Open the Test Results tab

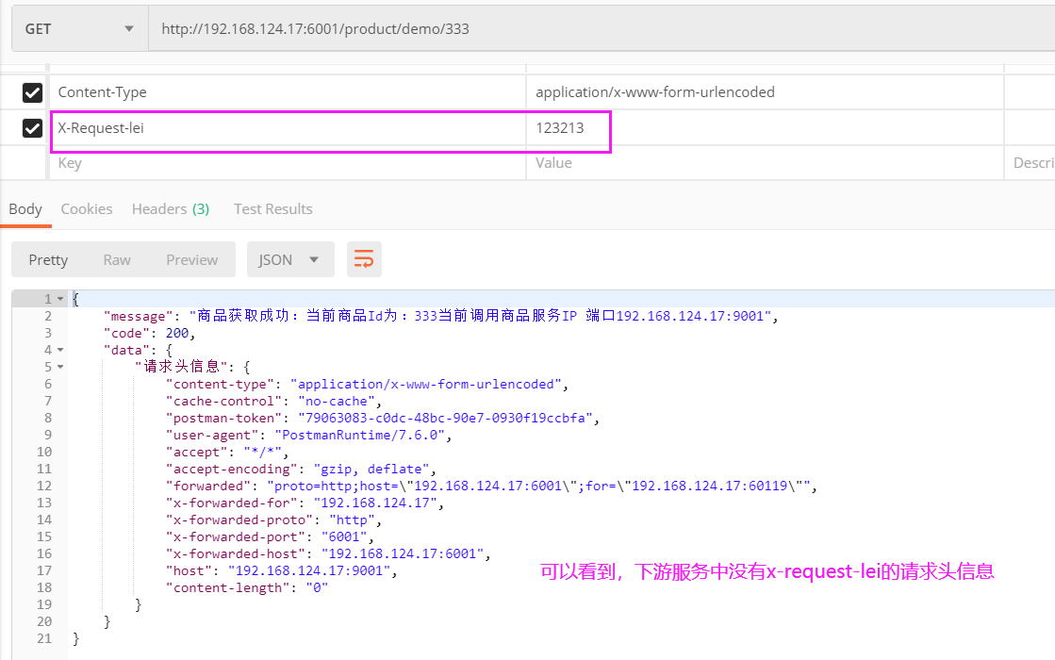pos(272,208)
